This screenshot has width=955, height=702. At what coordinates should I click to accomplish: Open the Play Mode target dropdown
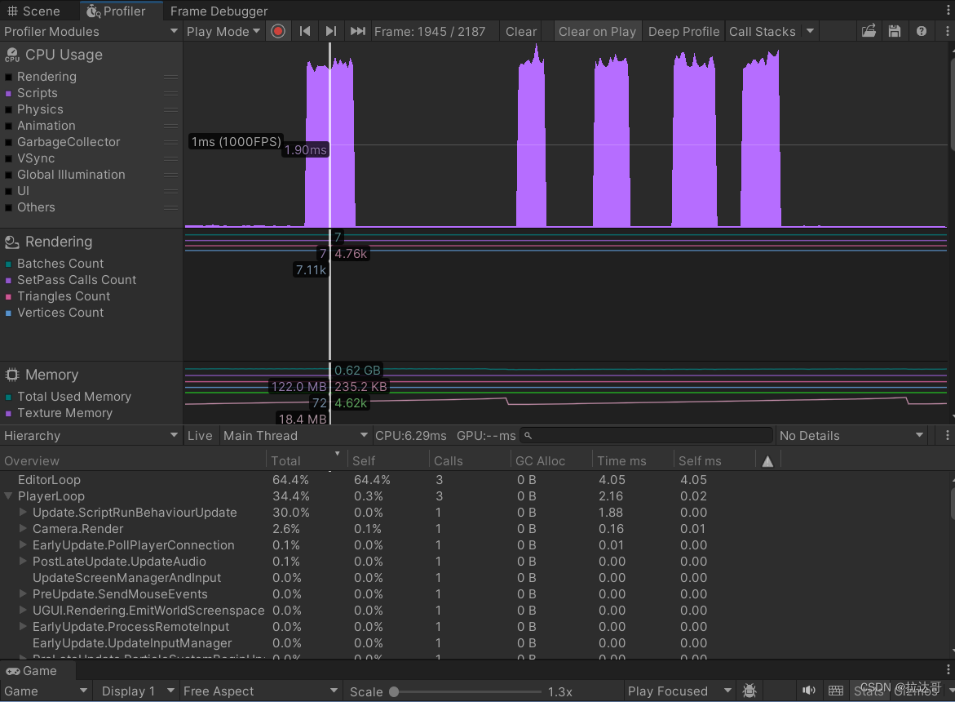(x=223, y=31)
